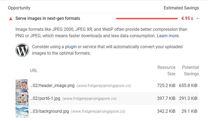The image size is (208, 121).
Task: Click the port6-1.jpg URL text
Action: pos(45,99)
